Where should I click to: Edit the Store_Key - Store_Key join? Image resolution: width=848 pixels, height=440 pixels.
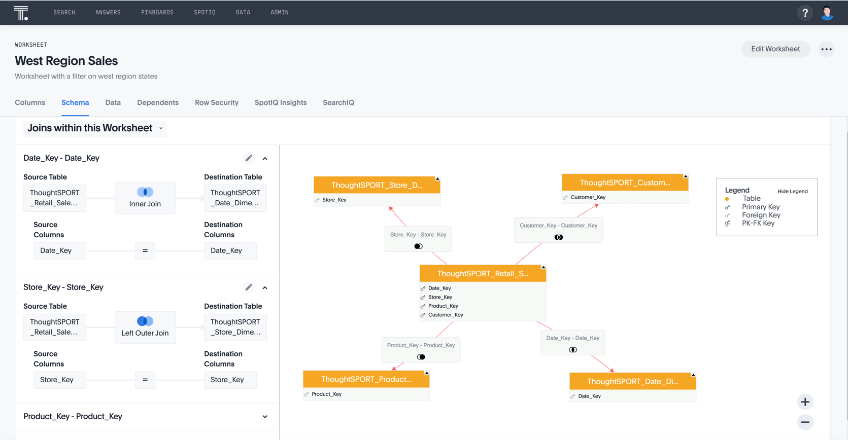click(x=249, y=287)
